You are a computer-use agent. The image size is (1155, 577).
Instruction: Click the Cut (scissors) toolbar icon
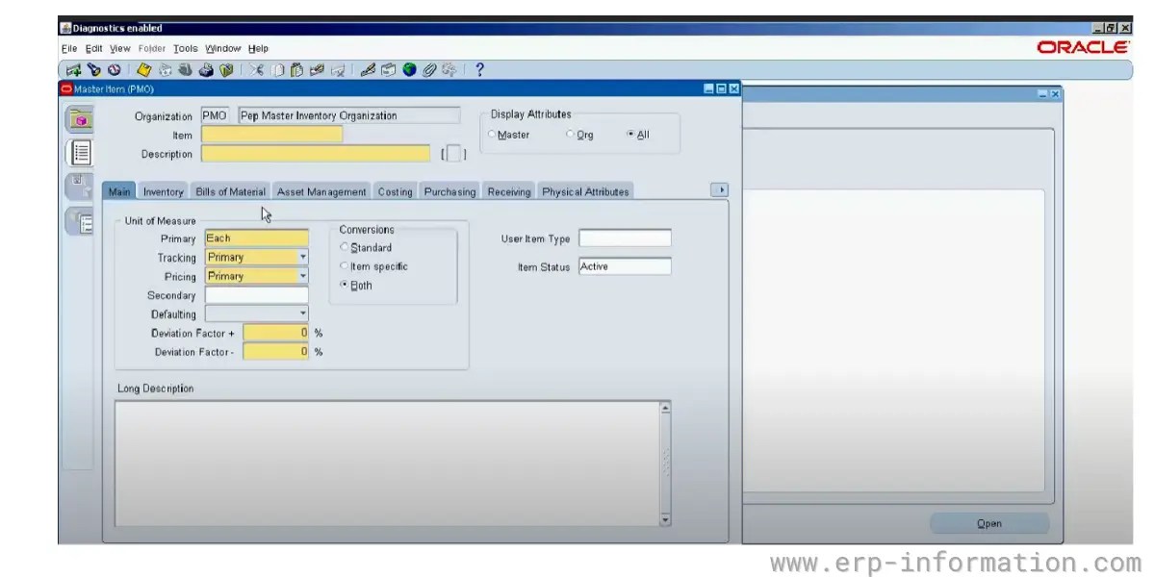pyautogui.click(x=258, y=68)
